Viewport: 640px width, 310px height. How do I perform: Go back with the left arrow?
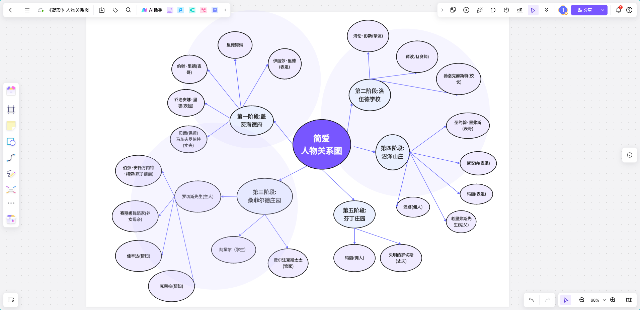point(11,10)
